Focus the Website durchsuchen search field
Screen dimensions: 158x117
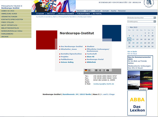[140, 18]
